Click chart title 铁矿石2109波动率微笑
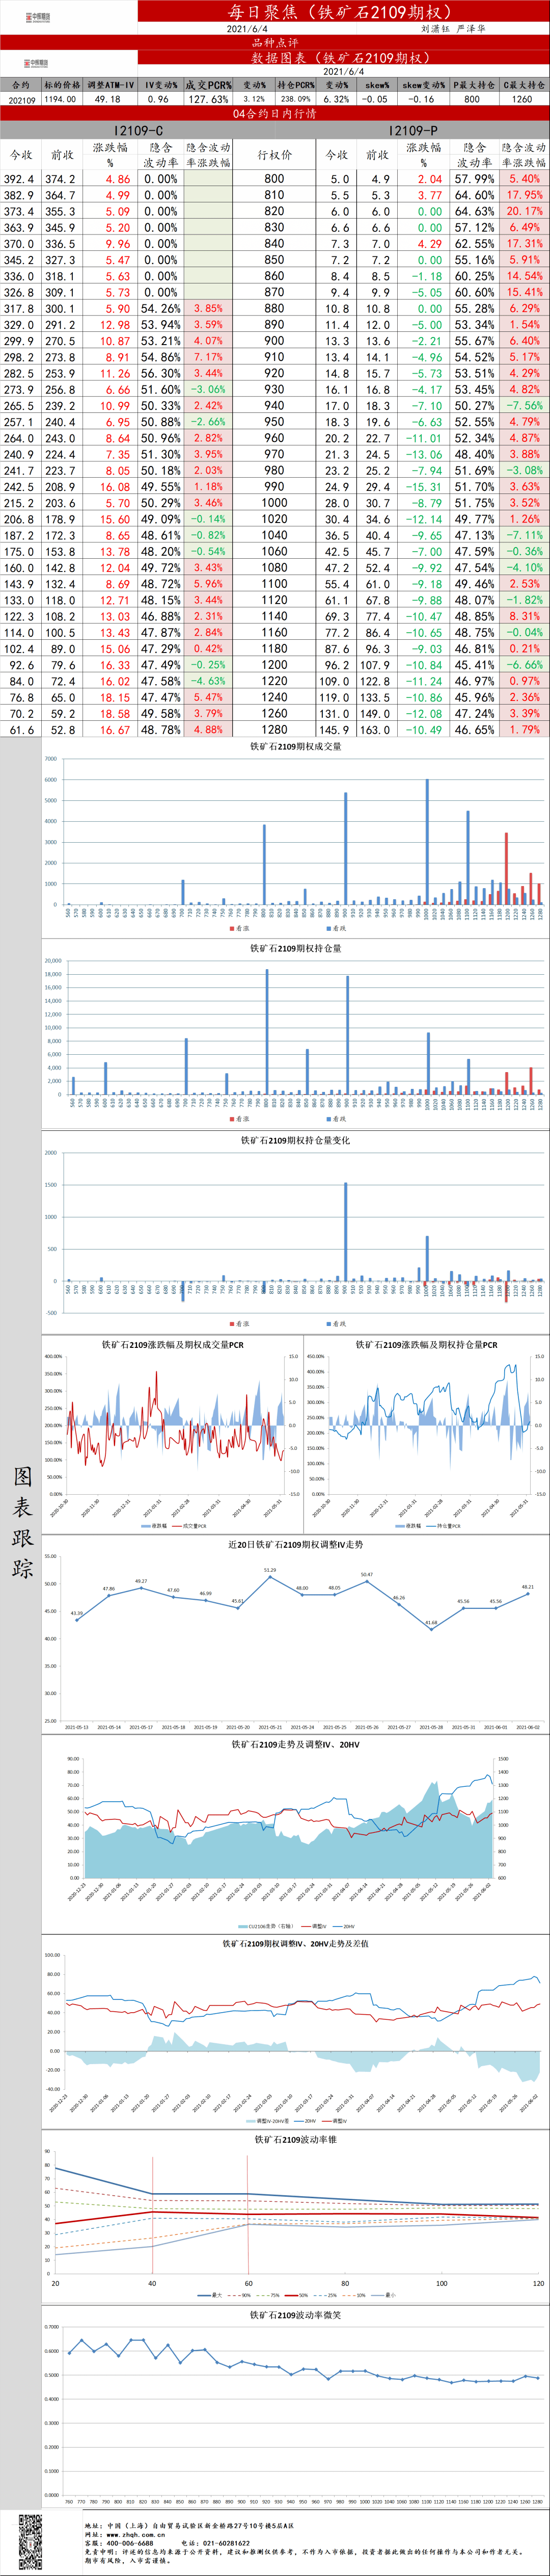 295,2315
